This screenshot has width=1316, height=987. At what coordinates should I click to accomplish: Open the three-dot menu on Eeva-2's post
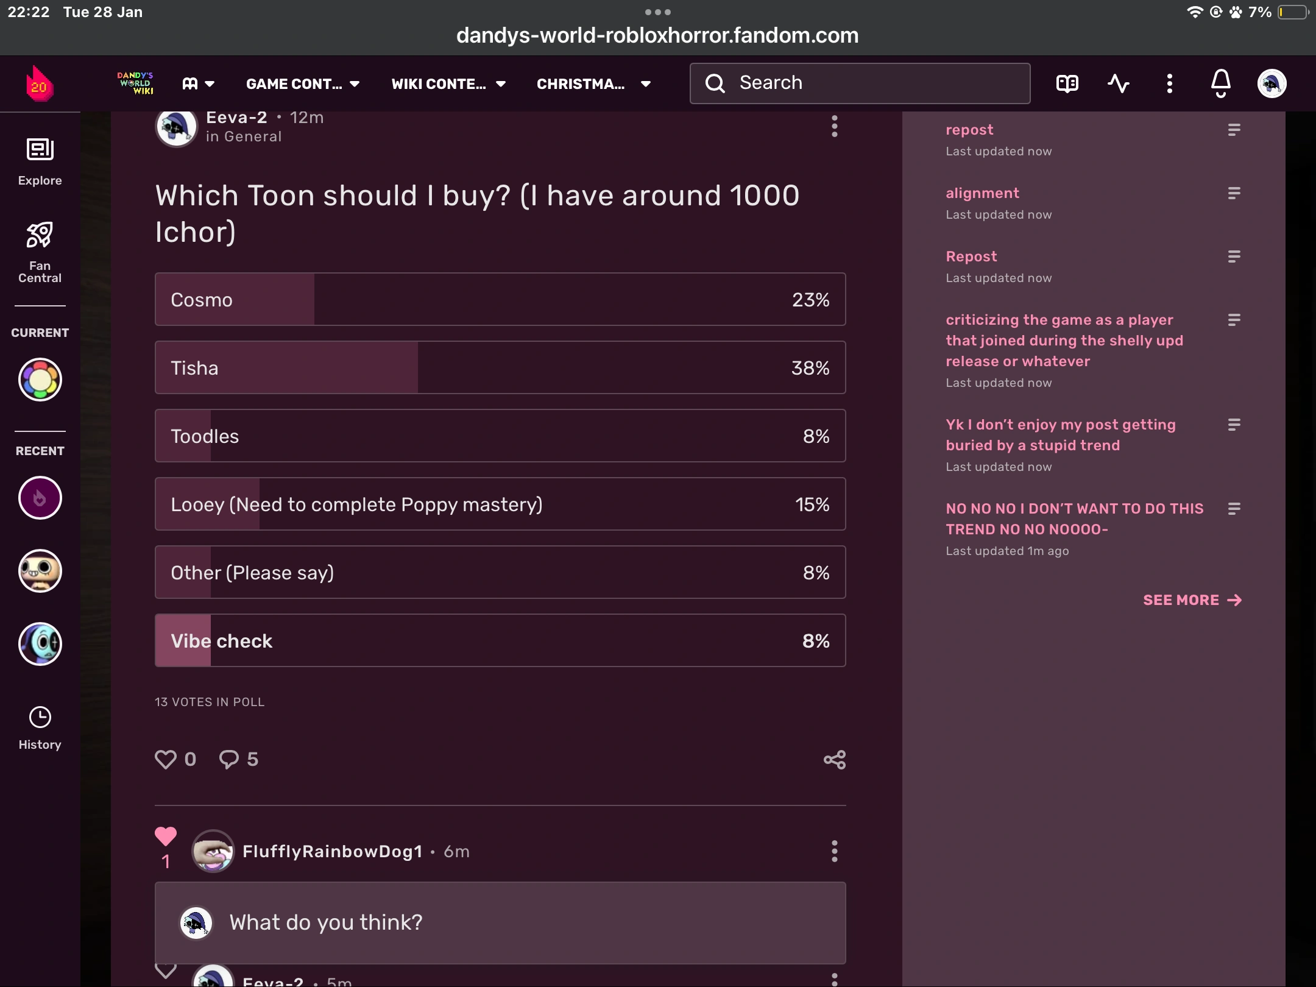point(833,126)
